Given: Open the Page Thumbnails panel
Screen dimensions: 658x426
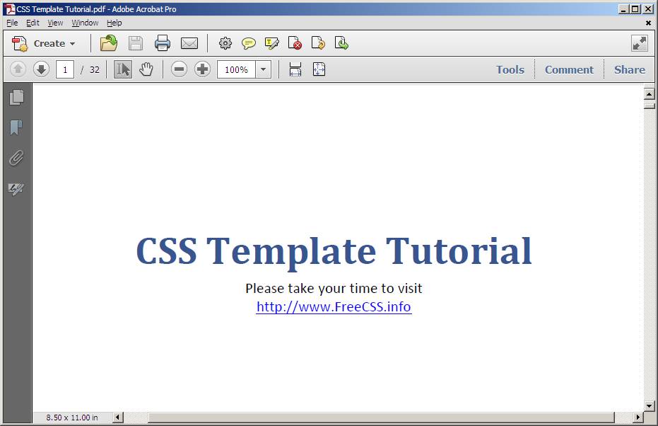Looking at the screenshot, I should (x=16, y=98).
